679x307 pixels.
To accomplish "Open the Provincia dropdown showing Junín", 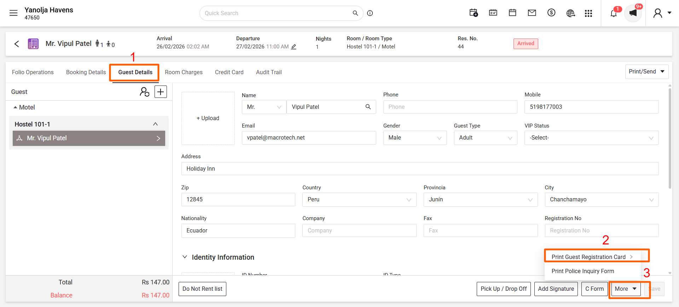I will pos(481,200).
